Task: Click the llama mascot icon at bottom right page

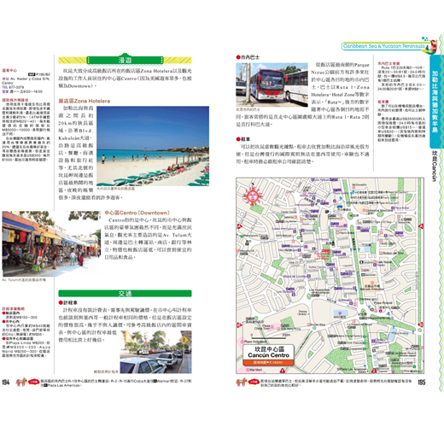Action: click(x=242, y=382)
